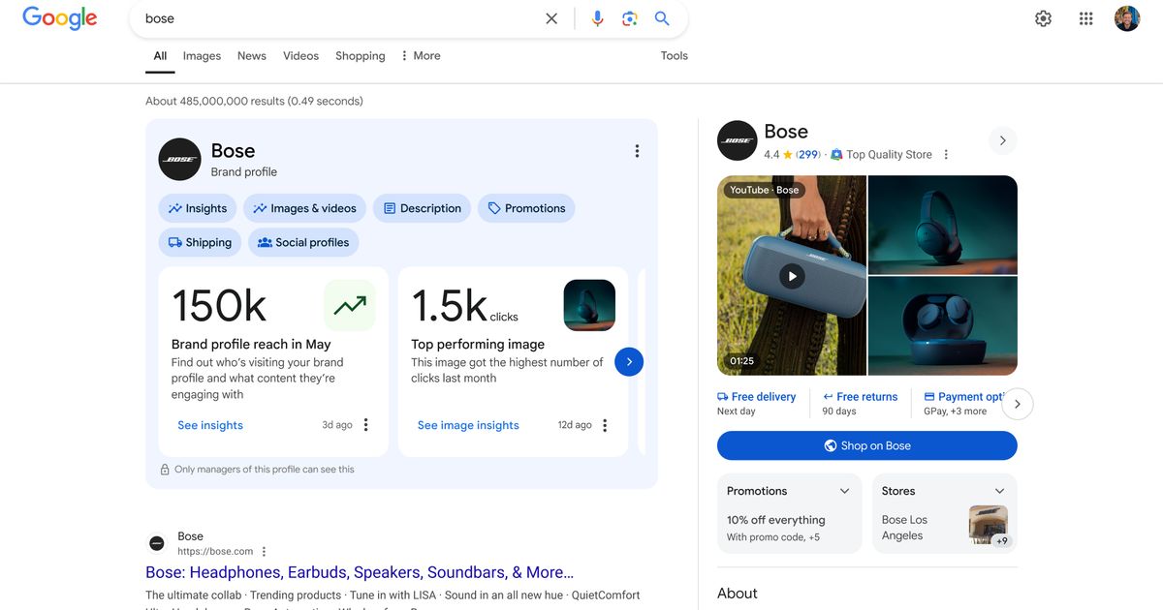Click the Bose logo in knowledge panel
Viewport: 1163px width, 610px height.
click(x=738, y=140)
